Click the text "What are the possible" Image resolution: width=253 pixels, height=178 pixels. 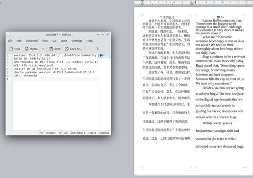pyautogui.click(x=217, y=37)
